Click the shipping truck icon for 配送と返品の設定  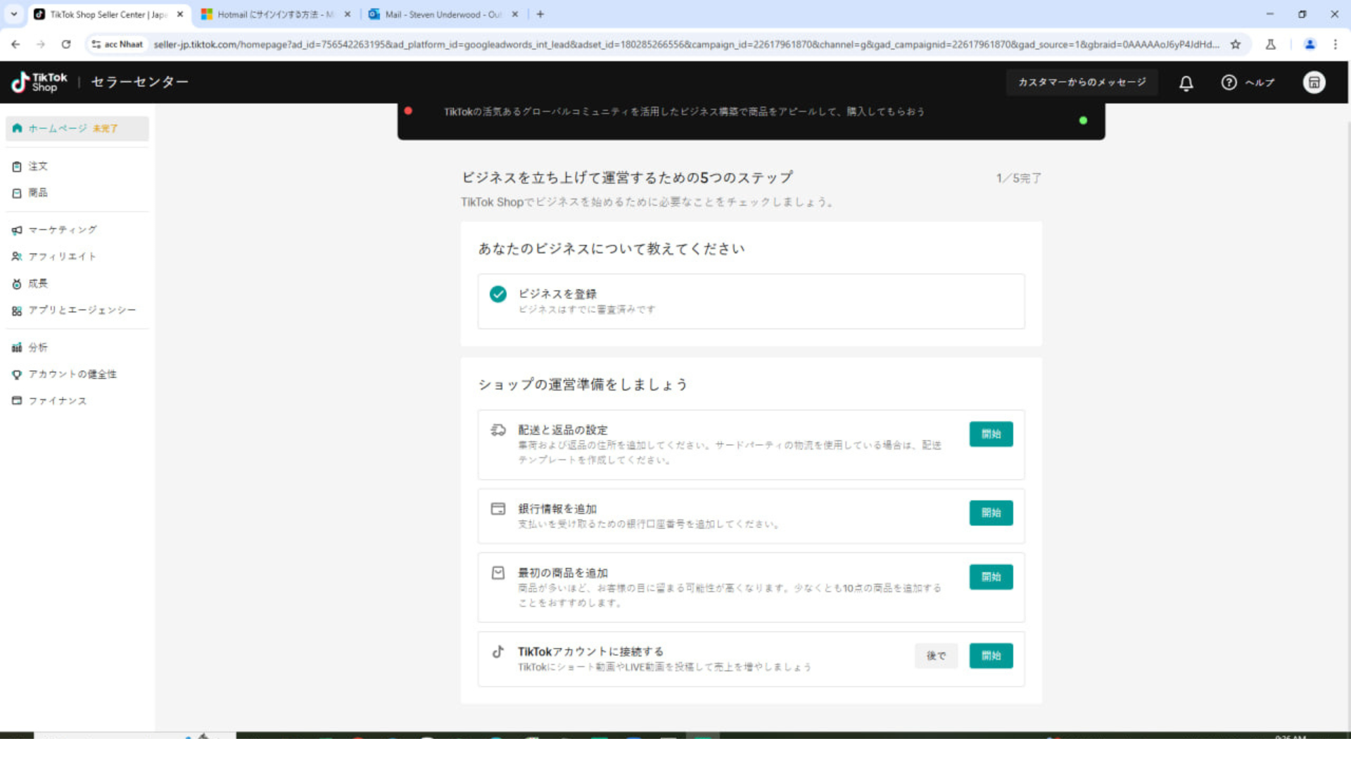click(498, 430)
